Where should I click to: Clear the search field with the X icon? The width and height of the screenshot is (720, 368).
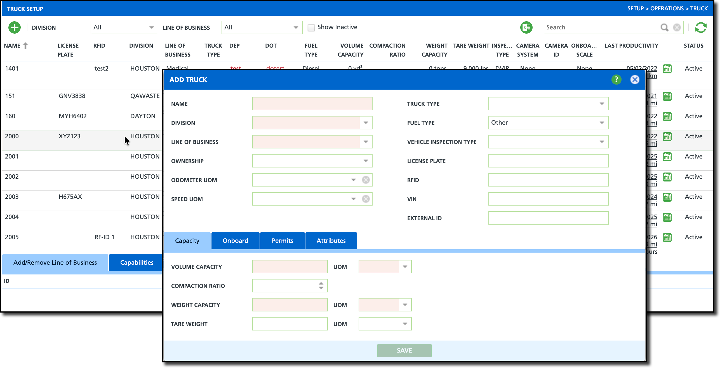[x=677, y=27]
